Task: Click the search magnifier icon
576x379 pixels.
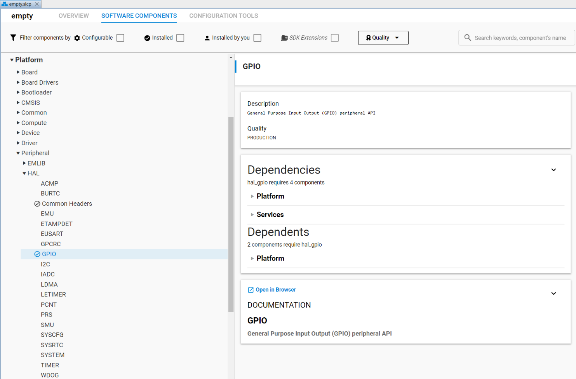Action: [x=468, y=38]
